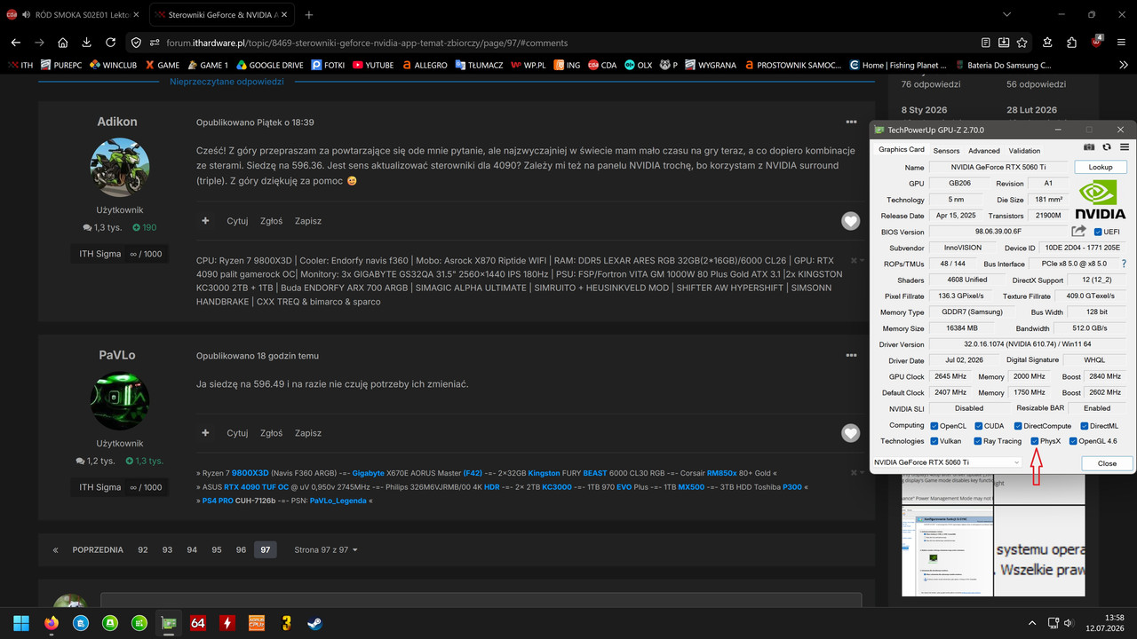Toggle the Ray Tracing checkbox
This screenshot has width=1137, height=639.
point(978,441)
